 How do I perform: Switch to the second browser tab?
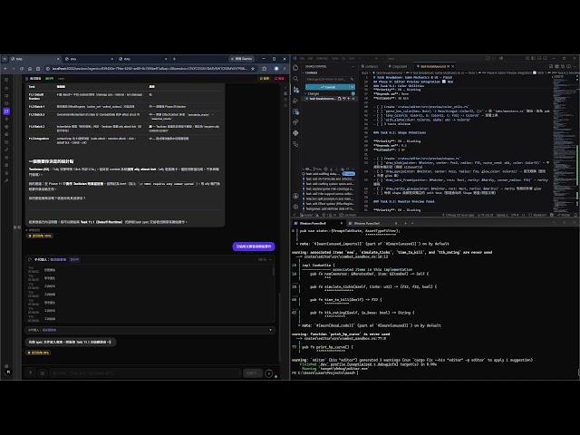(x=88, y=59)
